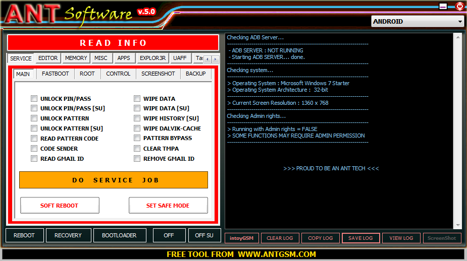Check the CLEAR TMPA option
The image size is (467, 261).
tap(137, 148)
